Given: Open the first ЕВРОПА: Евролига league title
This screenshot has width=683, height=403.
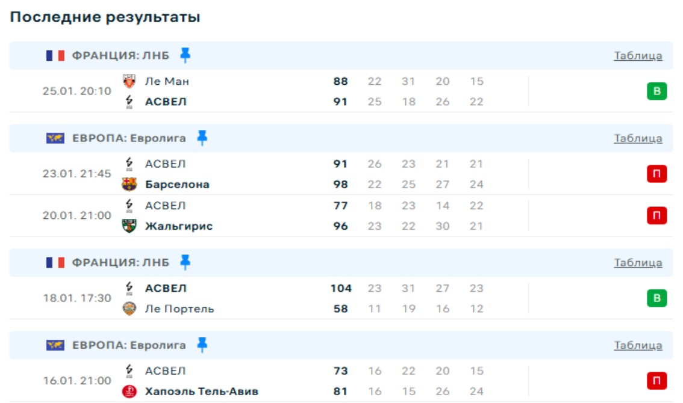Looking at the screenshot, I should [129, 138].
